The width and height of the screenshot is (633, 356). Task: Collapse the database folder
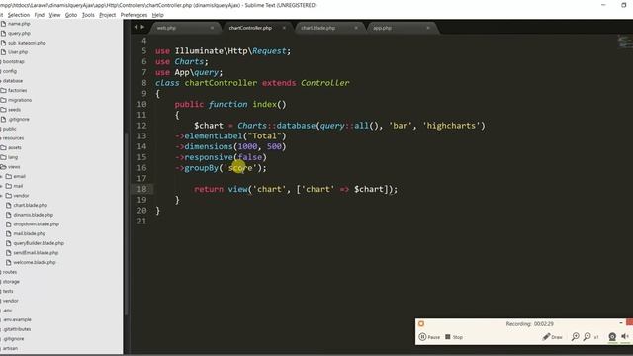(13, 81)
